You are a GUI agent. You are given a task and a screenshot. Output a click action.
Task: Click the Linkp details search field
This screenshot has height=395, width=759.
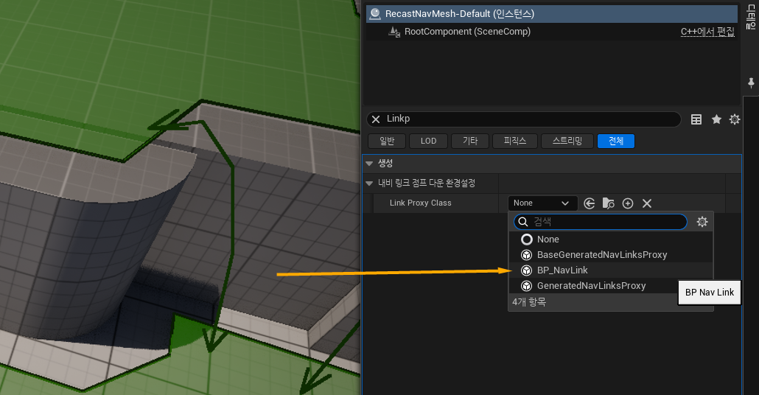point(524,119)
